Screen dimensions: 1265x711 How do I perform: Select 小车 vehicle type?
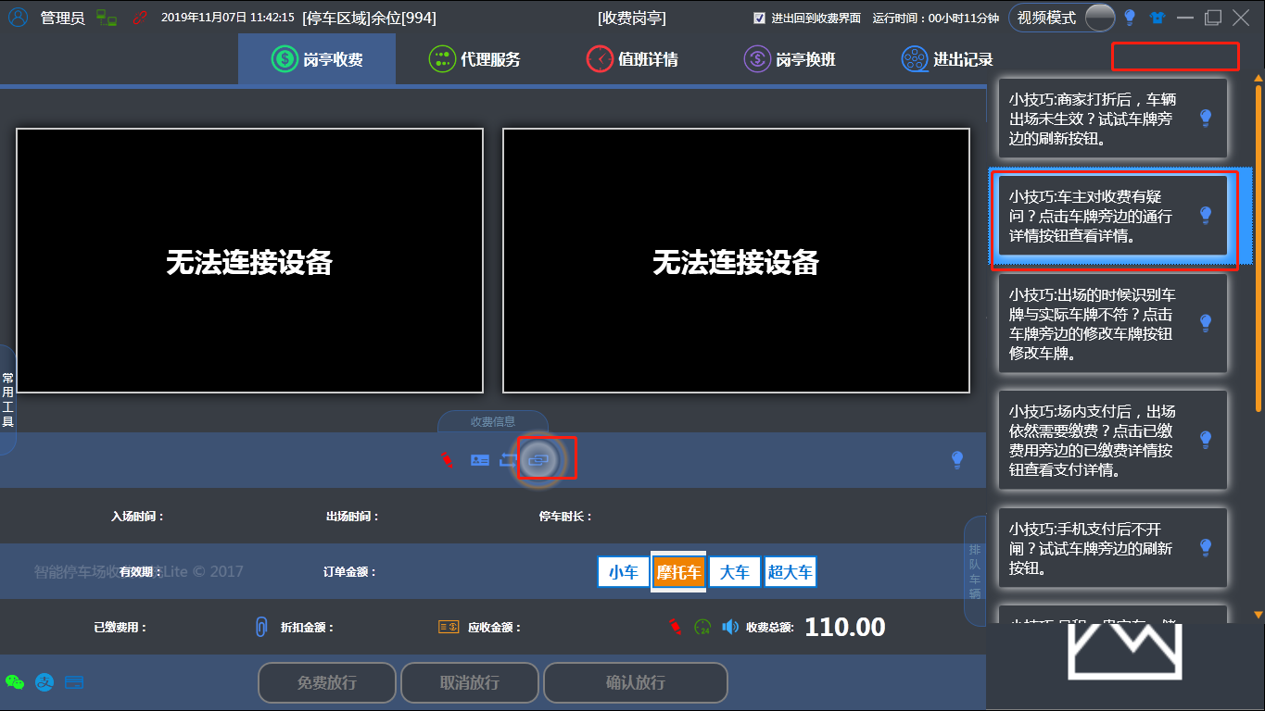pos(624,572)
